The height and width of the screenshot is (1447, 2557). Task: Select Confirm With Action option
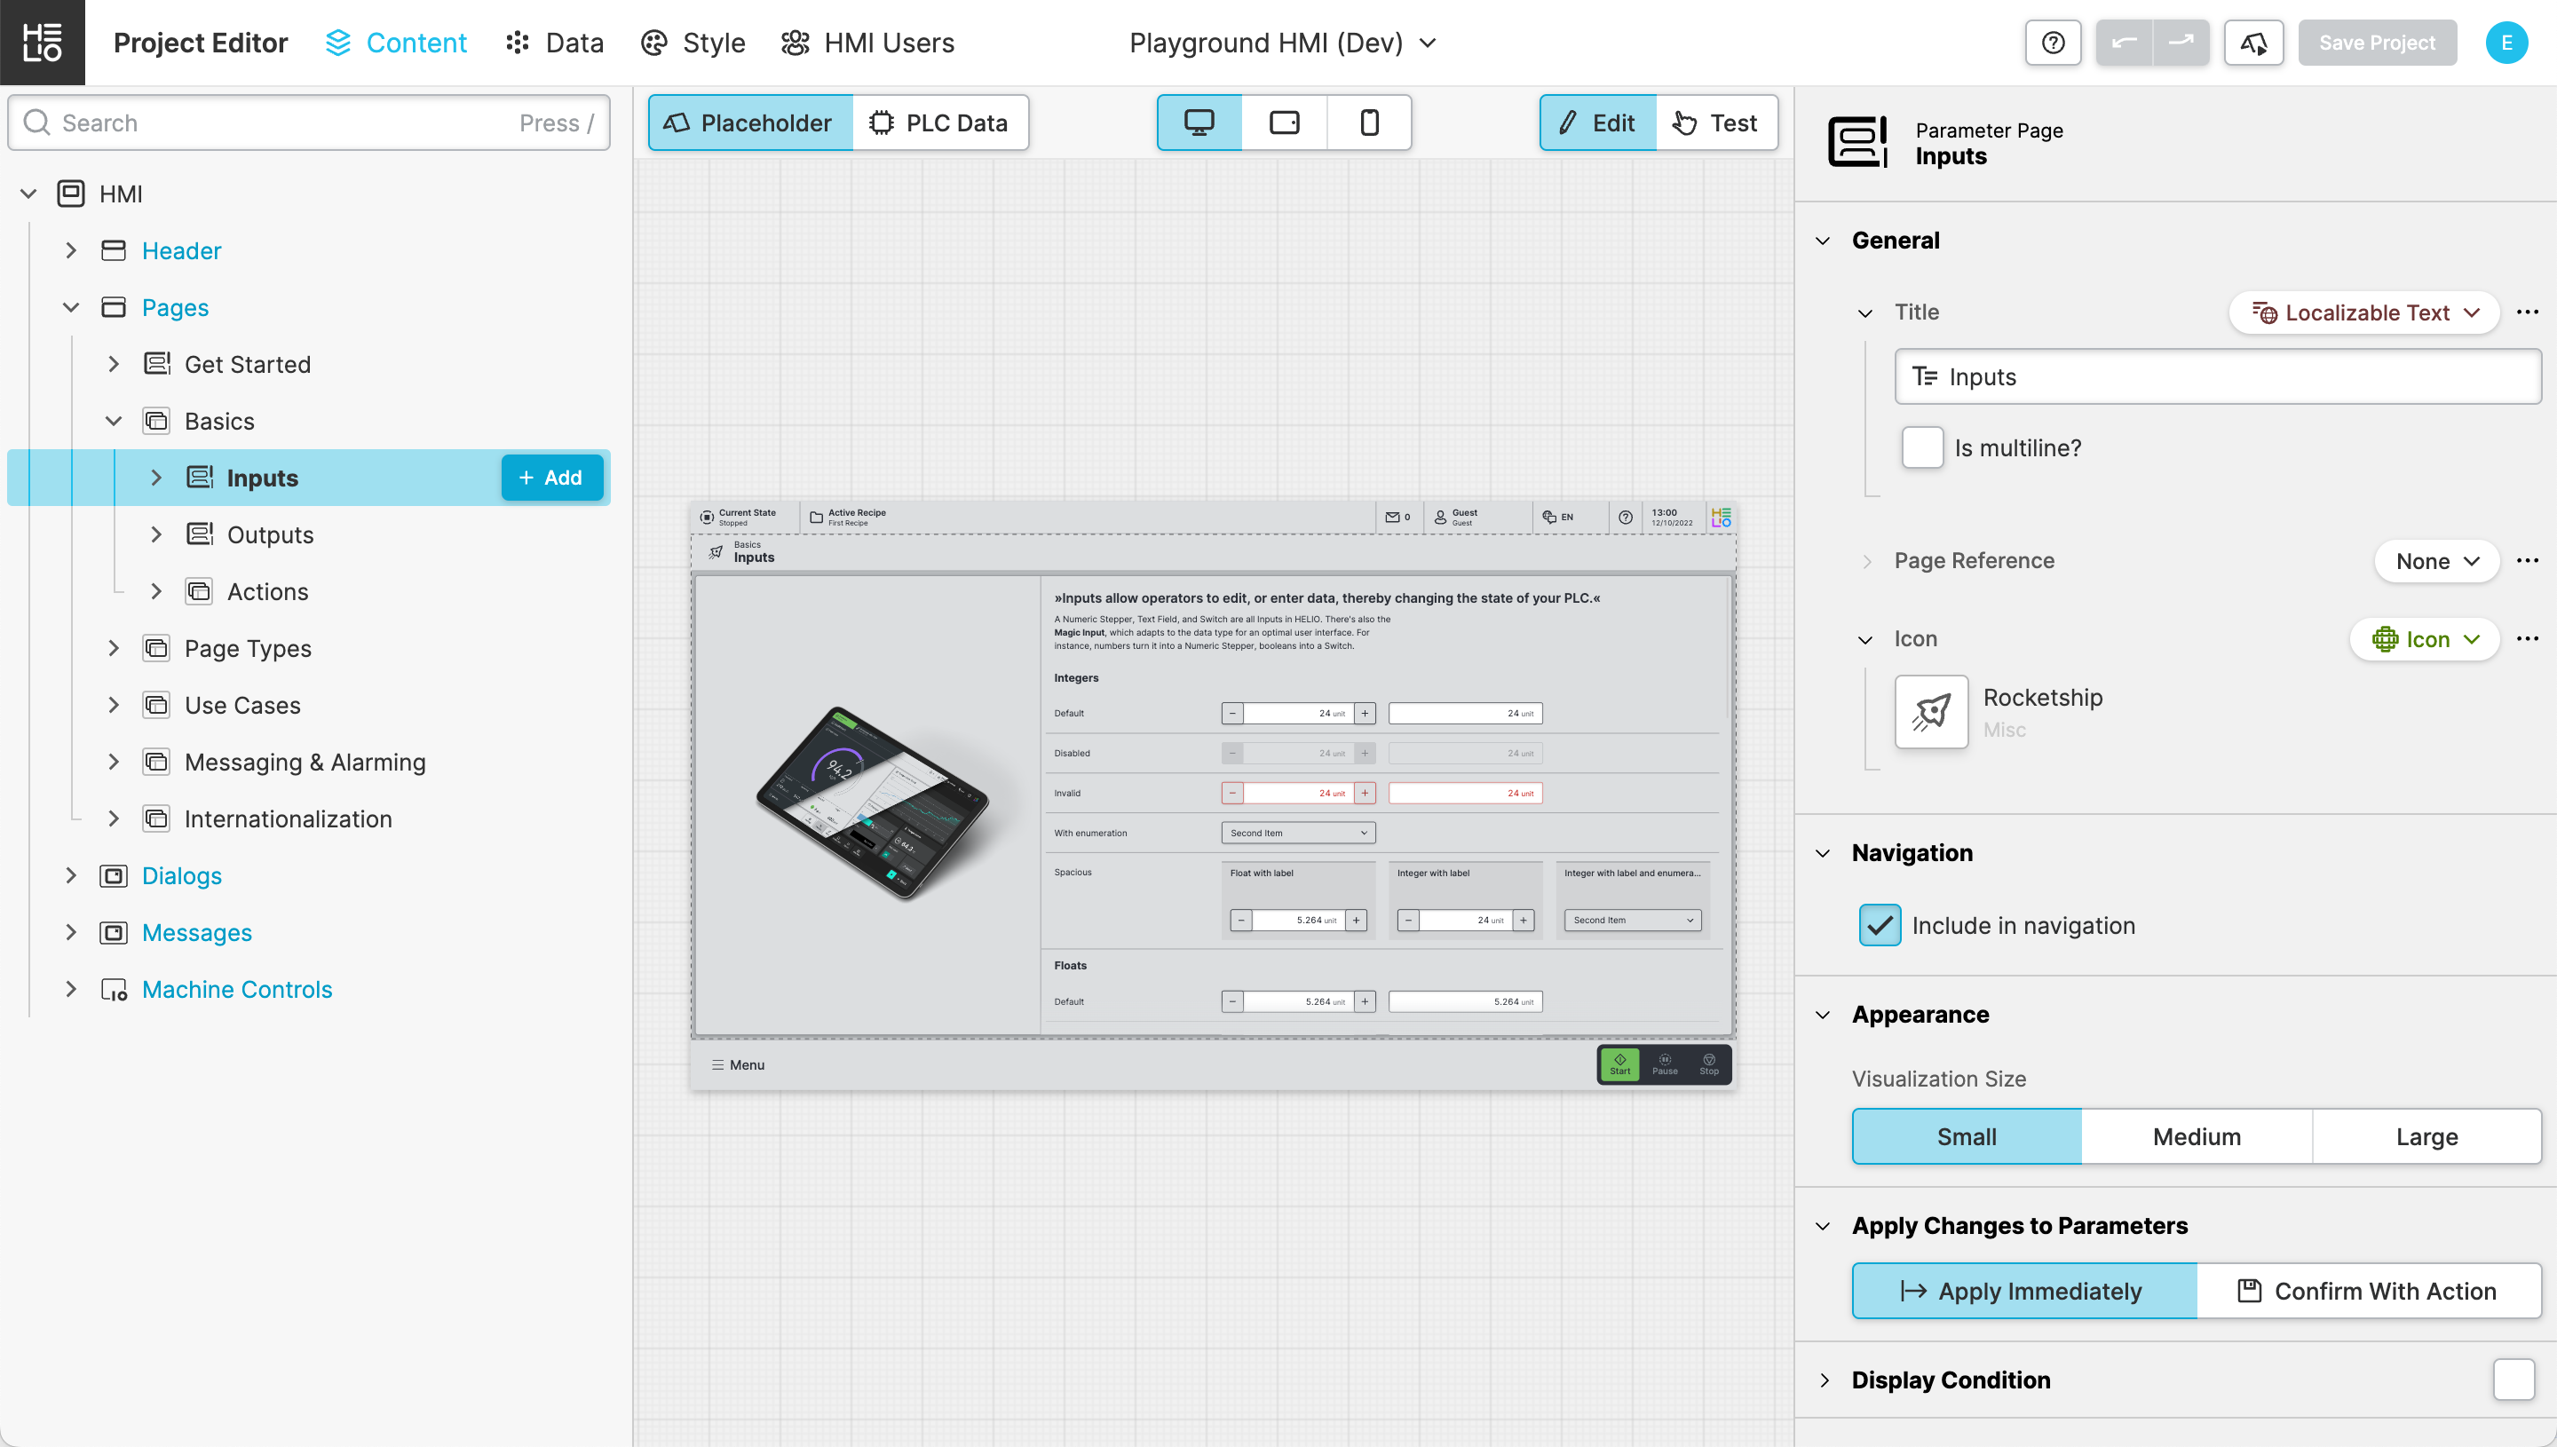(x=2368, y=1291)
